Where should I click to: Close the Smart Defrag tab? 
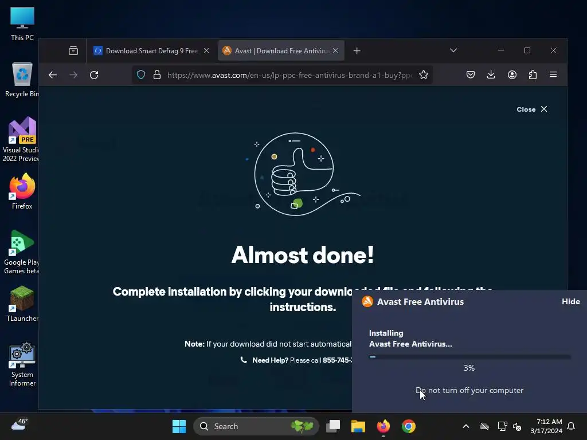[x=206, y=50]
